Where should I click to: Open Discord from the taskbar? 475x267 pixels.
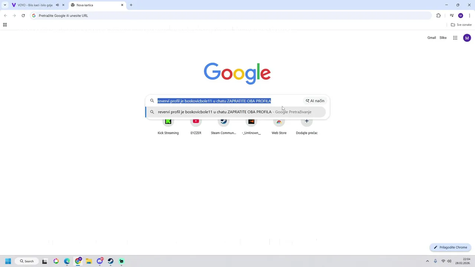pos(100,261)
